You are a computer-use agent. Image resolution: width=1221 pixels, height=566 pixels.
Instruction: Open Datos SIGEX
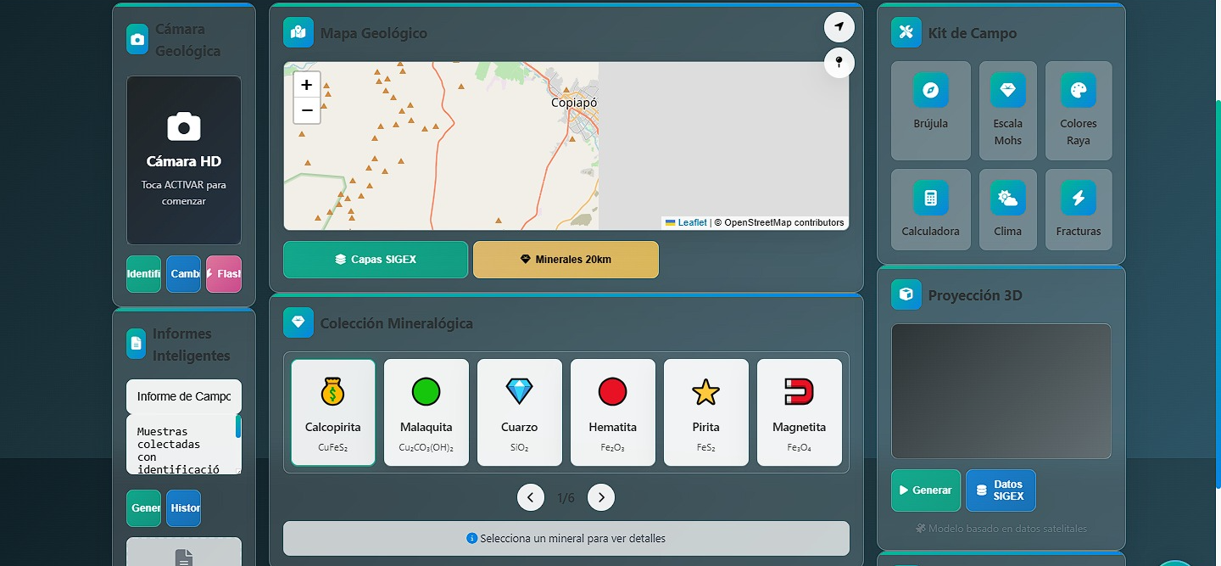(1001, 490)
